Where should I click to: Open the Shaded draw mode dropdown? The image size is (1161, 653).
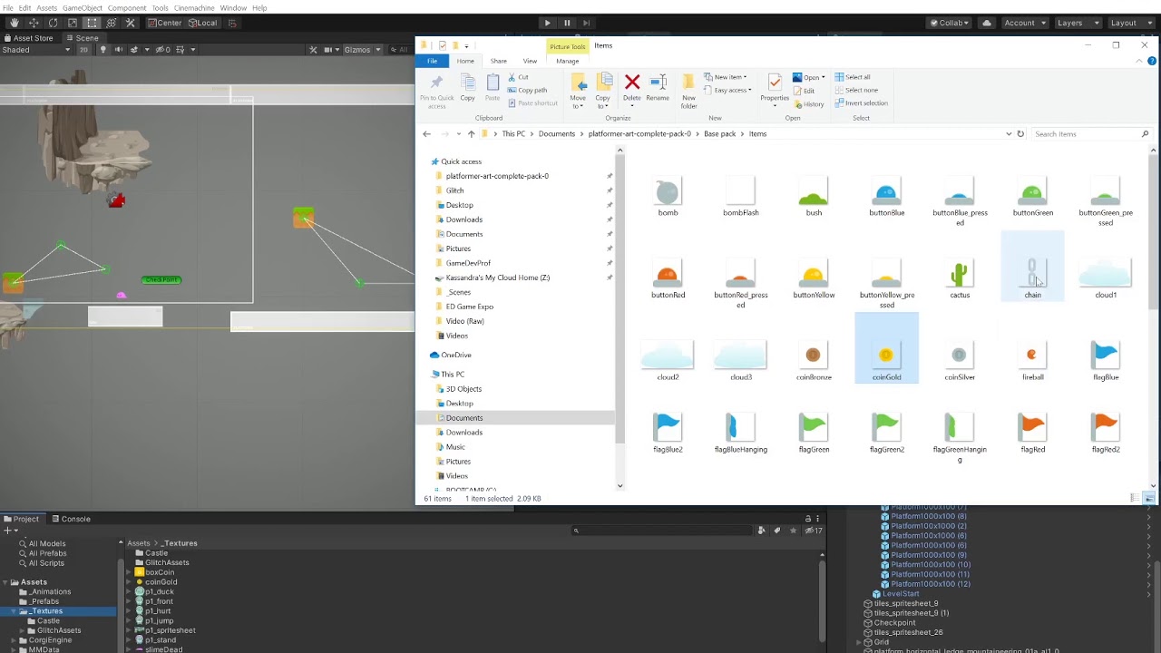click(36, 50)
